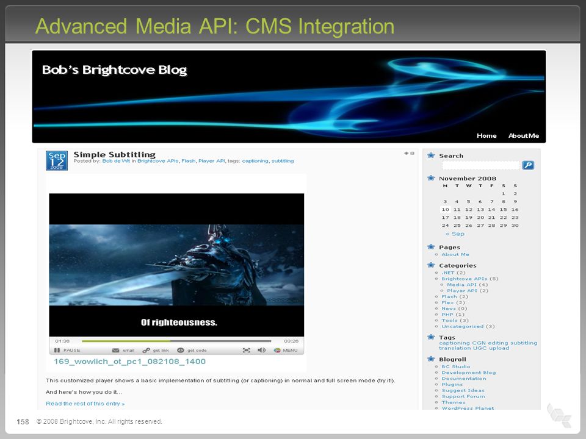Open the Brightcove APIs post category link

(158, 161)
